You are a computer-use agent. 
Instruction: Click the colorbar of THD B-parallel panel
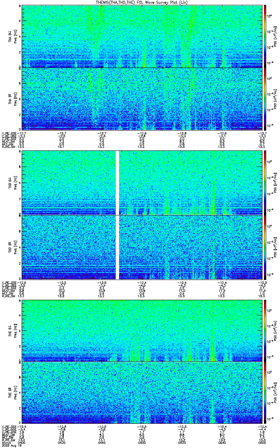coord(265,247)
